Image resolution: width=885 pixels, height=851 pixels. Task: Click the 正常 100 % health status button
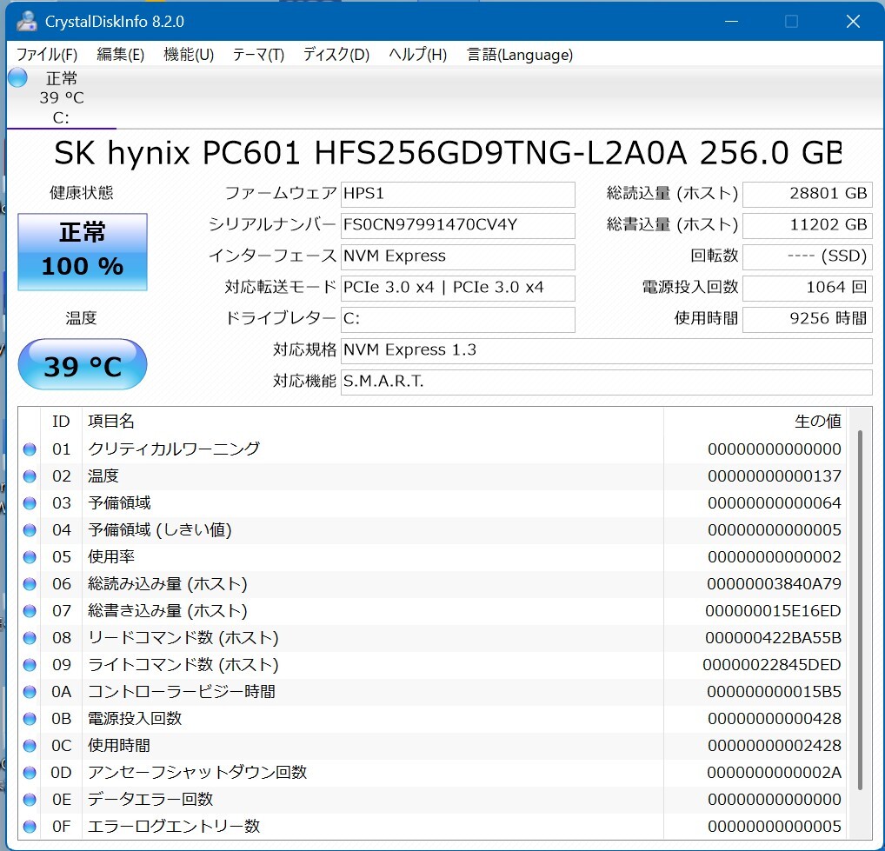(x=83, y=252)
